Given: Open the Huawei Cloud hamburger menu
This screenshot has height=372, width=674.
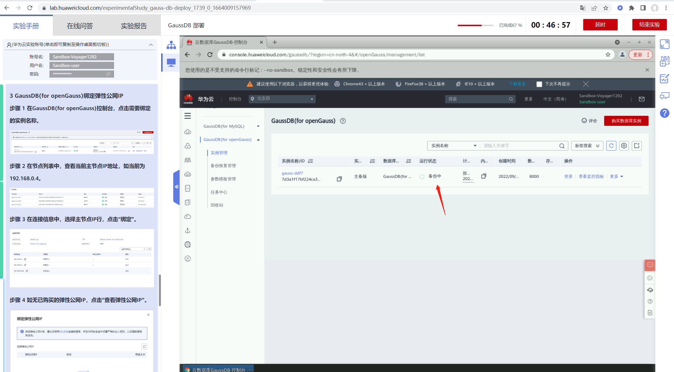Looking at the screenshot, I should [x=188, y=116].
